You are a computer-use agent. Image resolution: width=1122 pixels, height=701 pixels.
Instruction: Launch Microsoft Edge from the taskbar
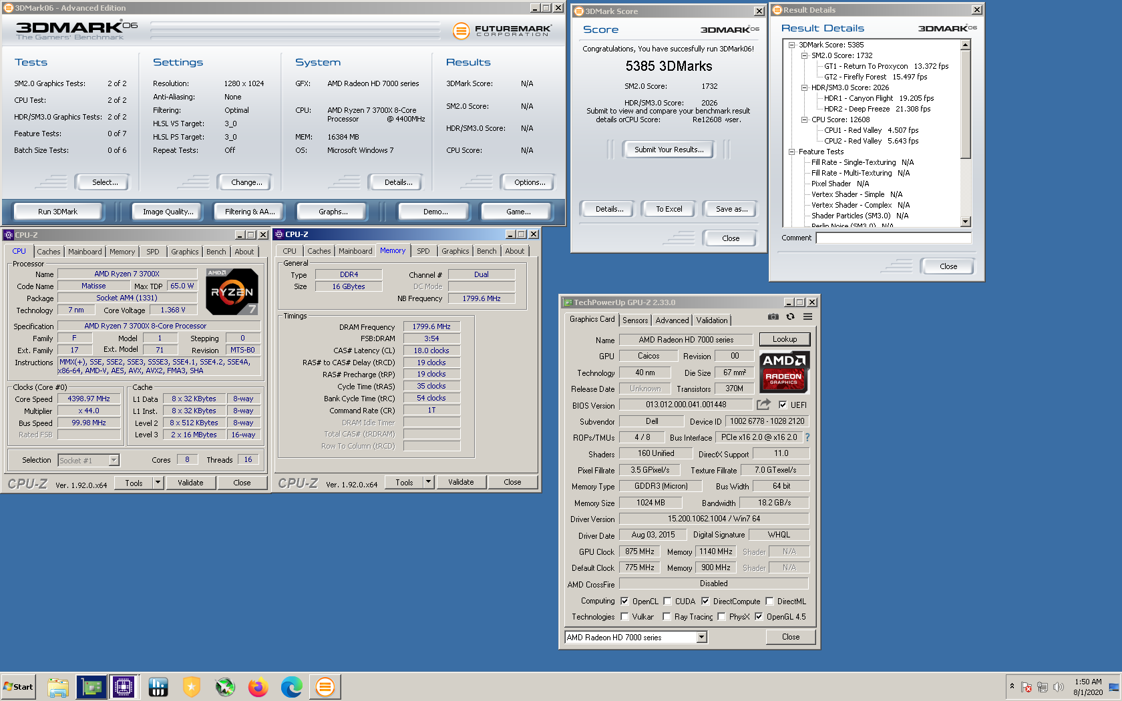[x=291, y=687]
